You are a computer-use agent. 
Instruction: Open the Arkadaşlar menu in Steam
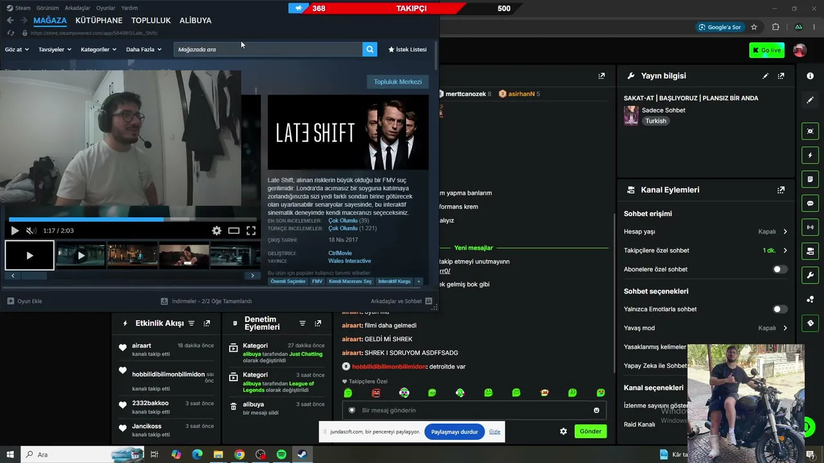pyautogui.click(x=78, y=8)
